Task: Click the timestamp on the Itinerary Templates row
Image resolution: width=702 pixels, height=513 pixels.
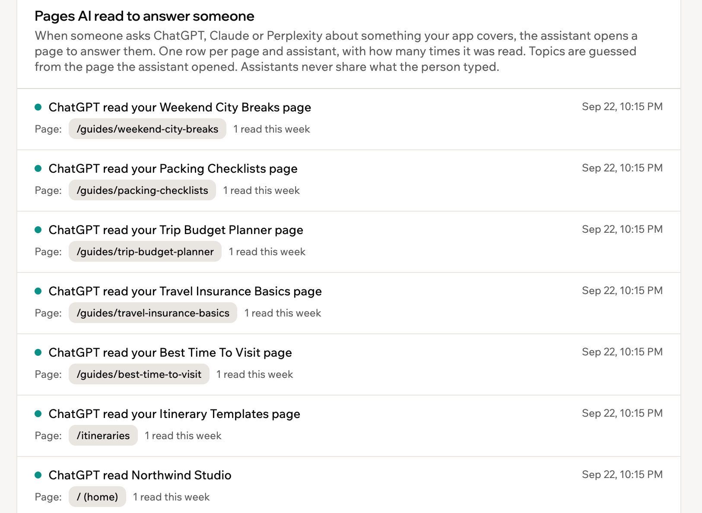Action: coord(622,413)
